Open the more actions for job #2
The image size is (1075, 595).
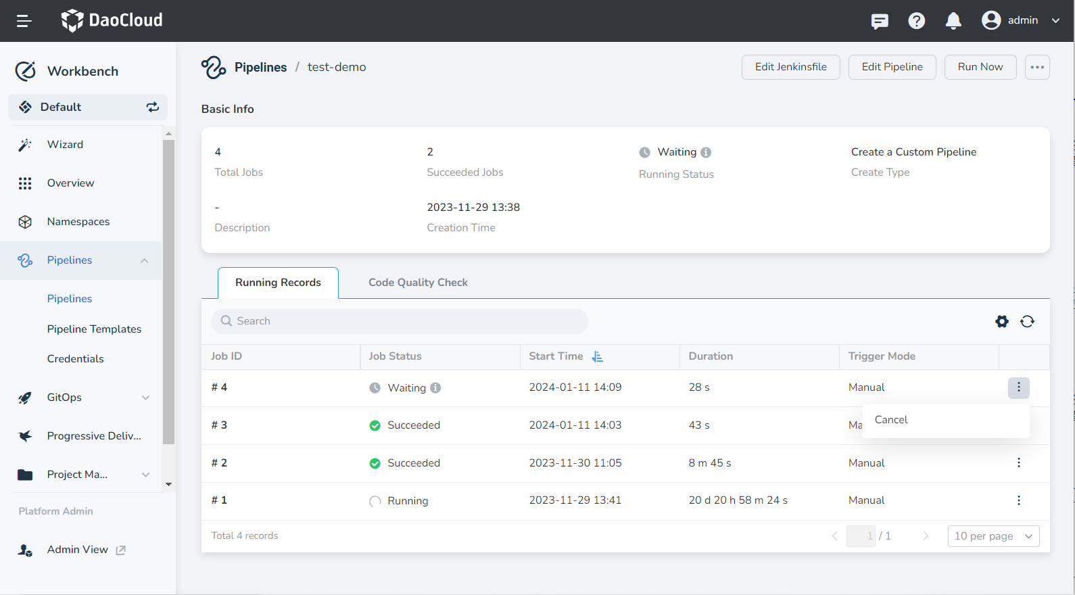[1018, 463]
